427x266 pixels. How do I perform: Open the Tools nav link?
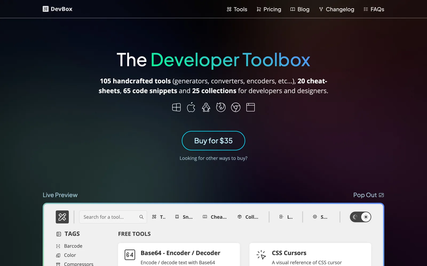pos(237,9)
